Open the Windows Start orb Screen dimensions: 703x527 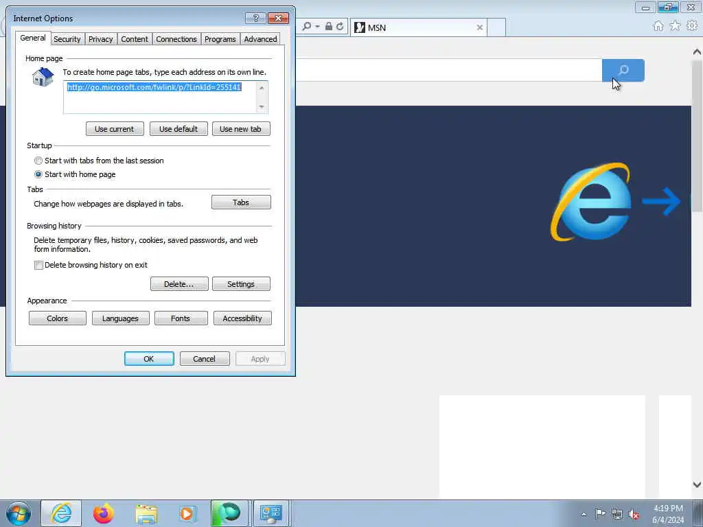click(x=19, y=513)
